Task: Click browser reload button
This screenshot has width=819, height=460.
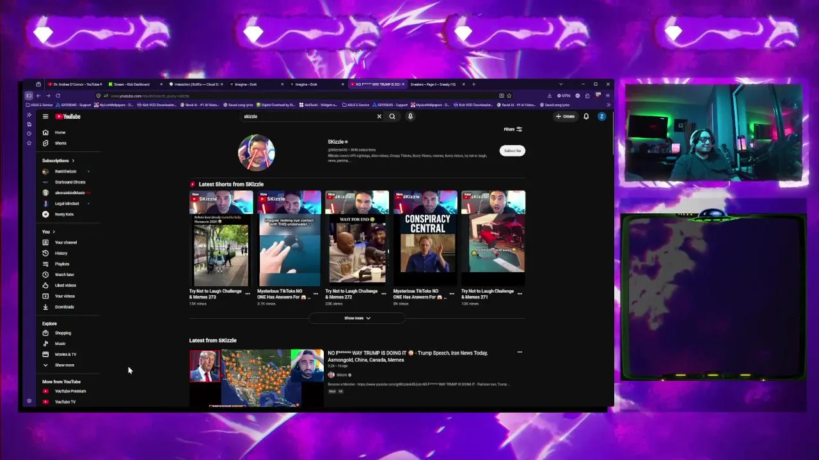Action: (x=58, y=96)
